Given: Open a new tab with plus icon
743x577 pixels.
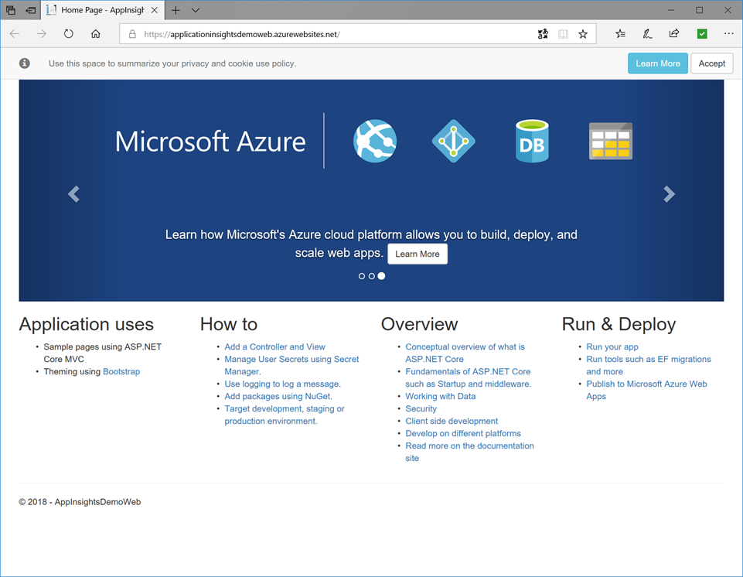Looking at the screenshot, I should pos(176,10).
